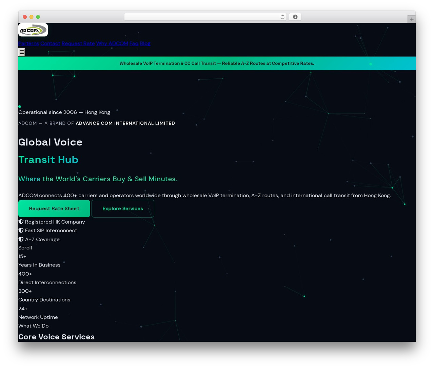Open the Request Rate nav link

tap(78, 43)
